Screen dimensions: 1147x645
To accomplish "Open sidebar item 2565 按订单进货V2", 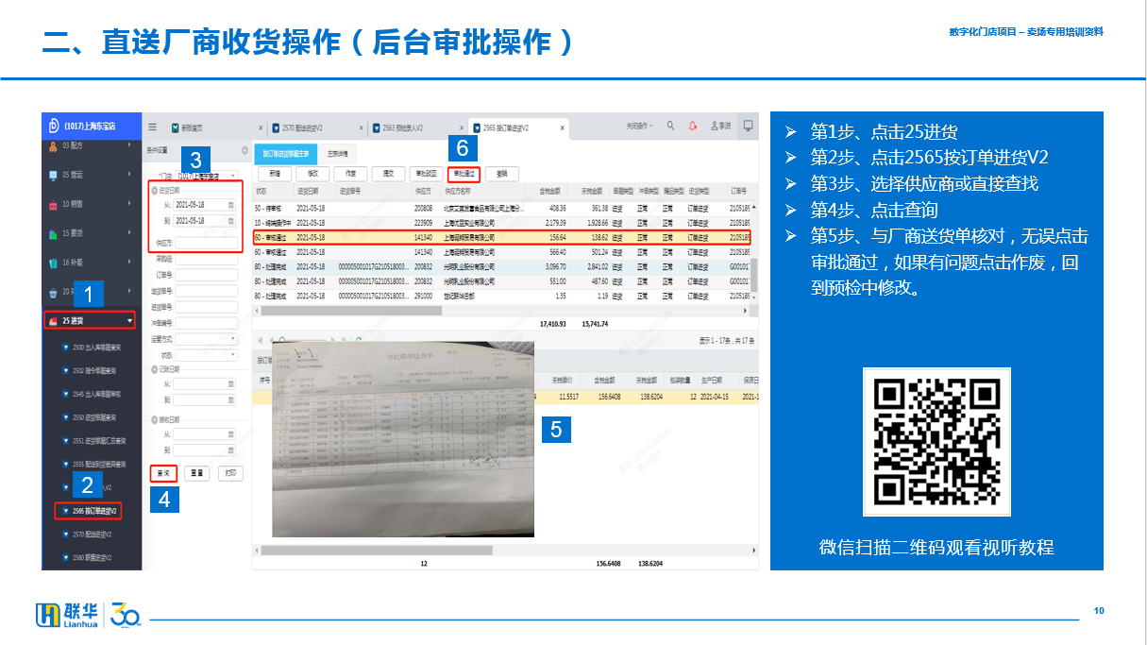I will coord(88,511).
